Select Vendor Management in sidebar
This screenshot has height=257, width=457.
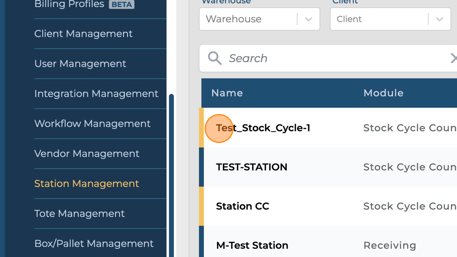coord(87,153)
